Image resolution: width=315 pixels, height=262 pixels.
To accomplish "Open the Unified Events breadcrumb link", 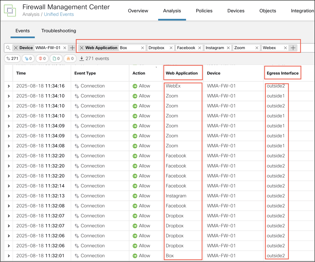I will point(59,15).
